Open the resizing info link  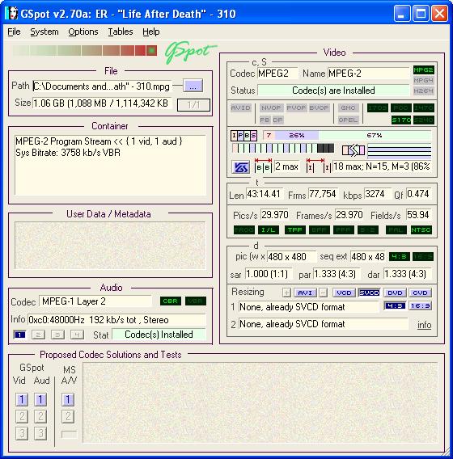tap(424, 325)
